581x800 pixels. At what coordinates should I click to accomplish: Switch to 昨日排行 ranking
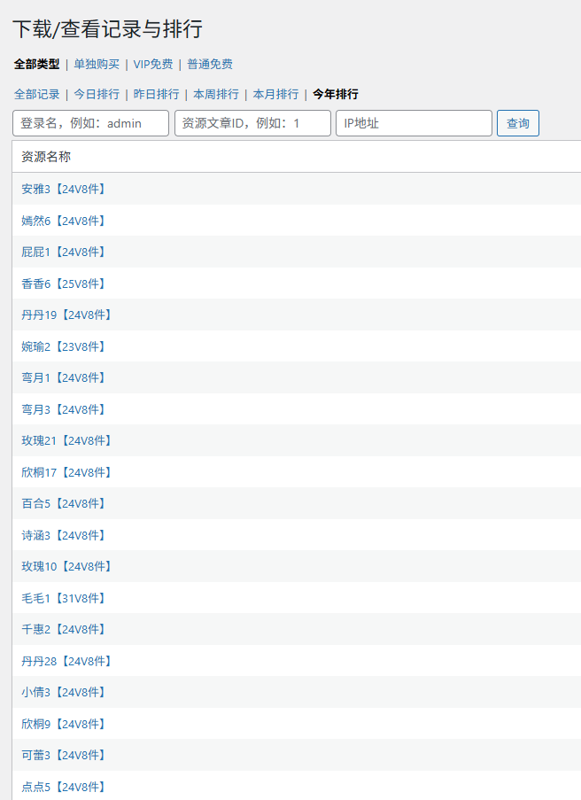coord(156,94)
